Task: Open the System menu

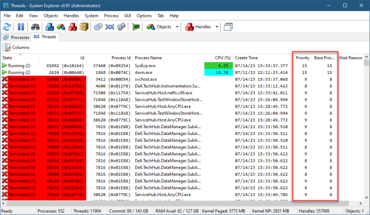Action: (x=91, y=16)
